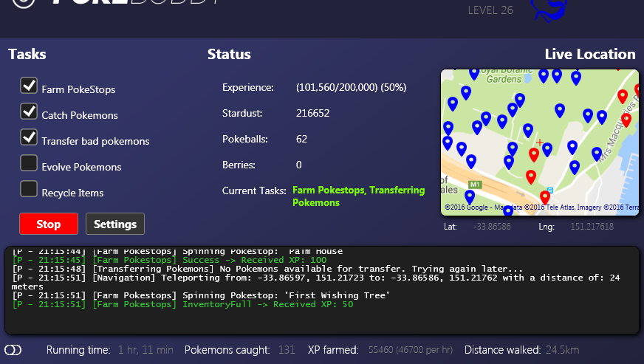This screenshot has width=644, height=364.
Task: Toggle the switch left of Running time
Action: pyautogui.click(x=13, y=350)
